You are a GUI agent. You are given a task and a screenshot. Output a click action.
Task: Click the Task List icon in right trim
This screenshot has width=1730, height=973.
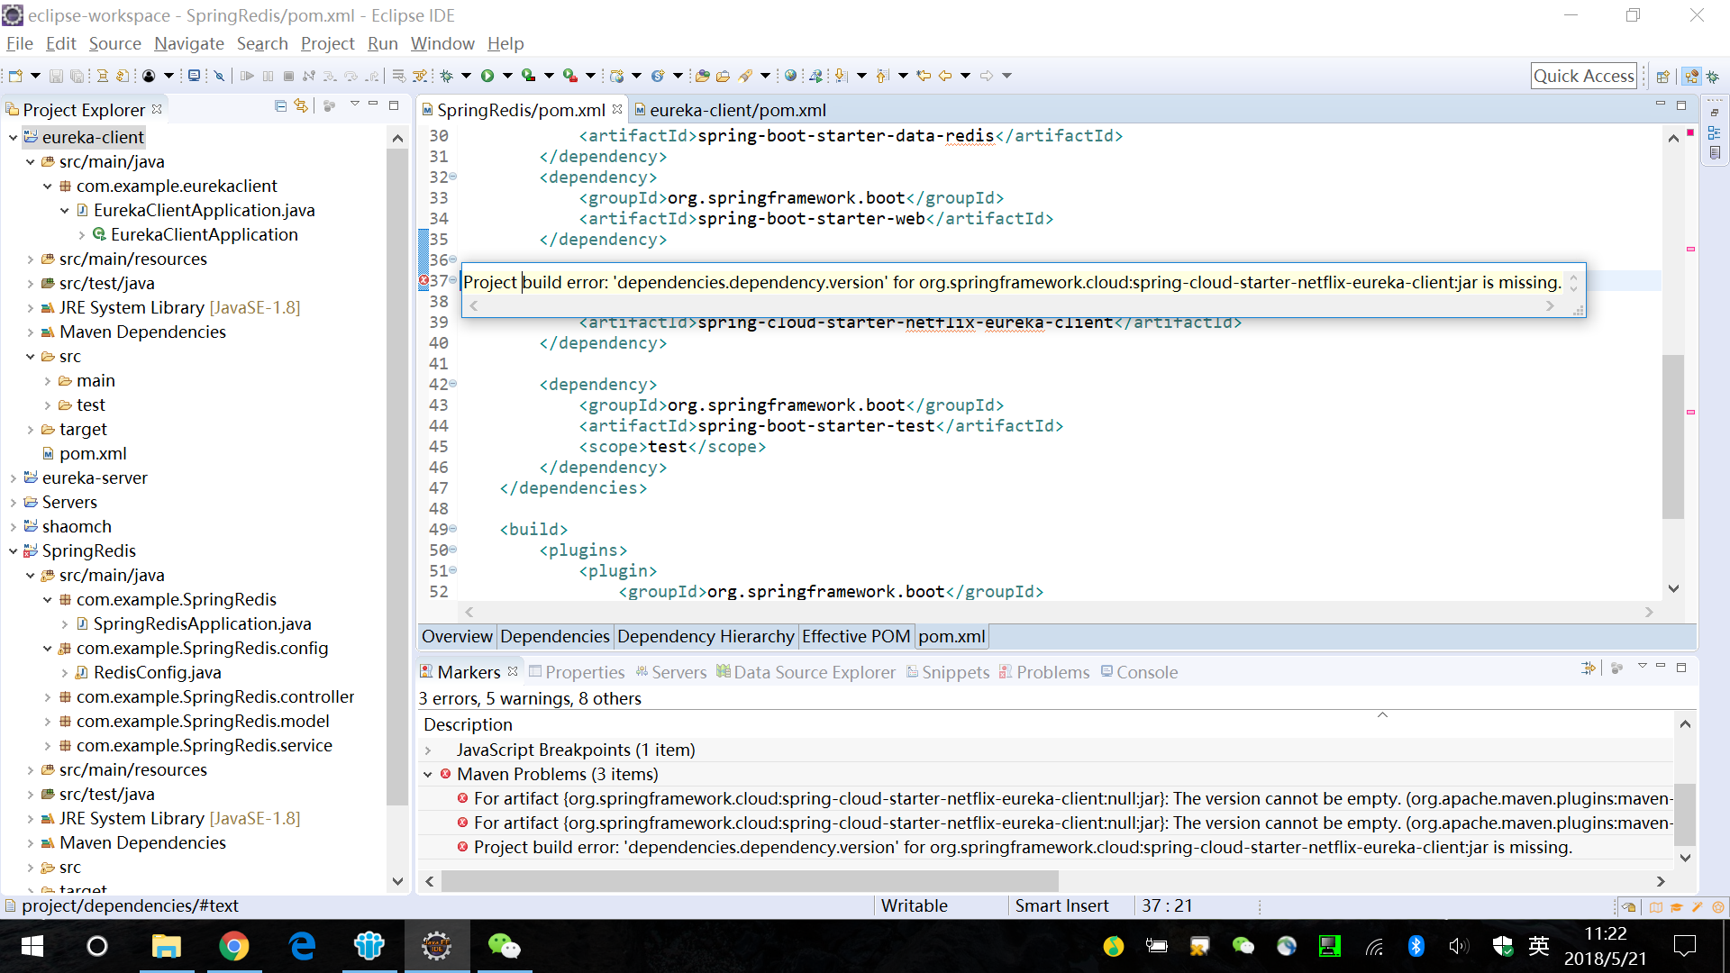click(x=1714, y=153)
